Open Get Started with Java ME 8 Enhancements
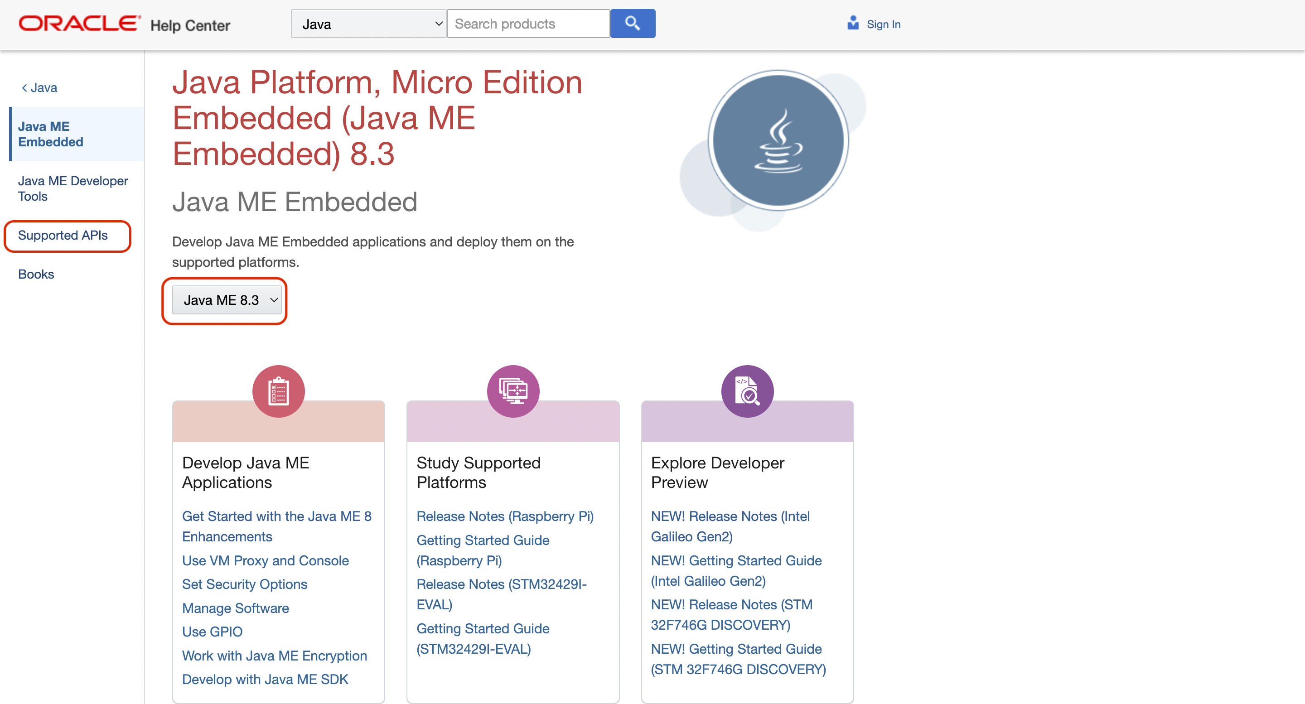This screenshot has width=1305, height=704. [276, 526]
